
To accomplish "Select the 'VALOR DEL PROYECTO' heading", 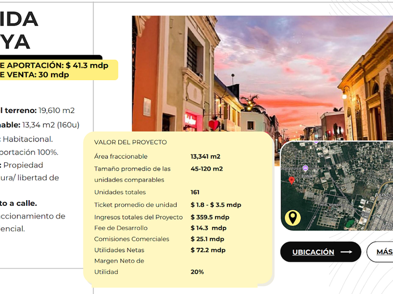I will [x=131, y=142].
